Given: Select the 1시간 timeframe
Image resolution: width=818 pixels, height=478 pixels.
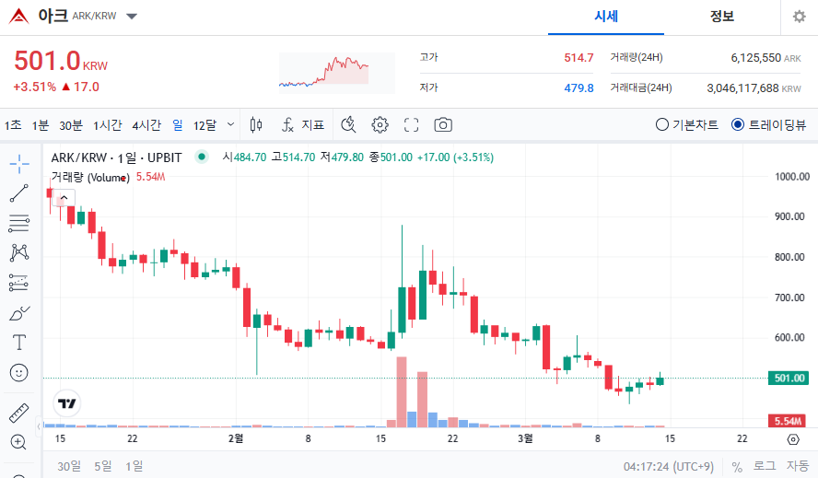Looking at the screenshot, I should [x=108, y=125].
